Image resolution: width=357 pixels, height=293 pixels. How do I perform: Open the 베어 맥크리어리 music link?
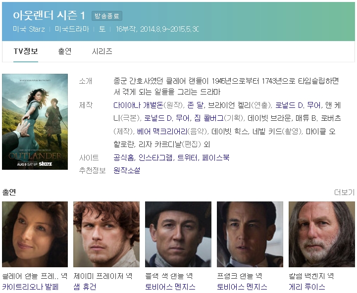click(x=162, y=131)
